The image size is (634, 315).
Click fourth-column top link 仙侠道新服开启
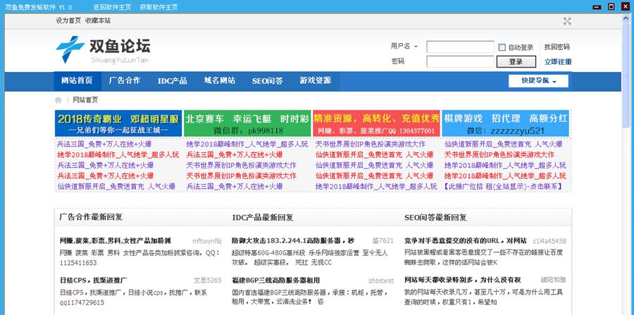point(504,144)
